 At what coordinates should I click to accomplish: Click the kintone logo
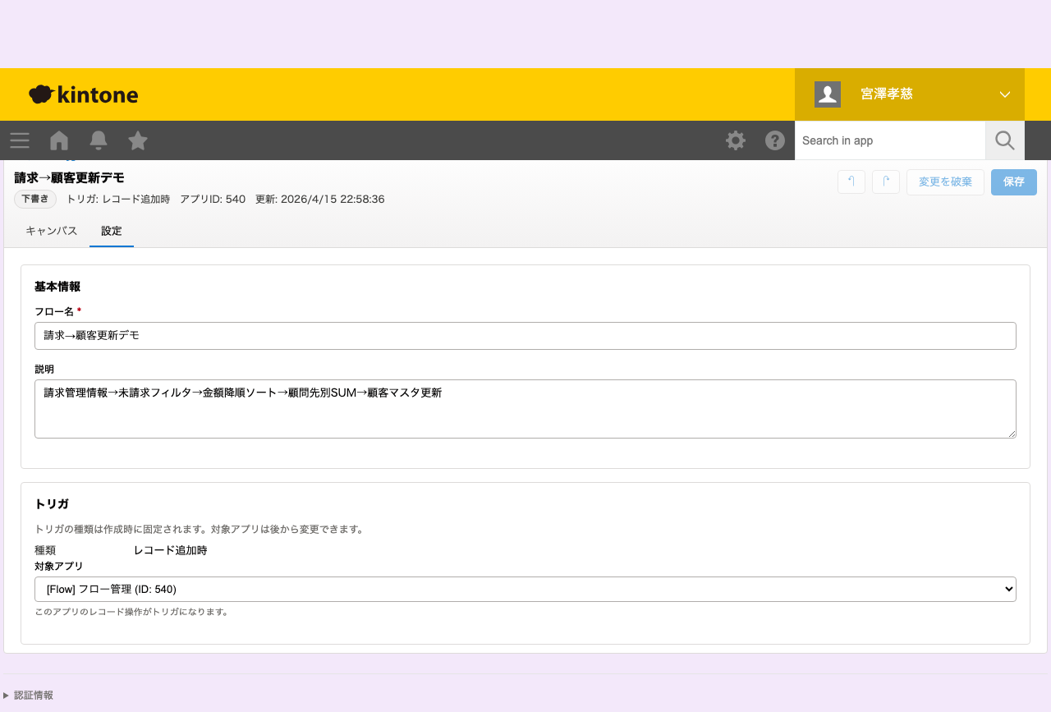tap(84, 94)
